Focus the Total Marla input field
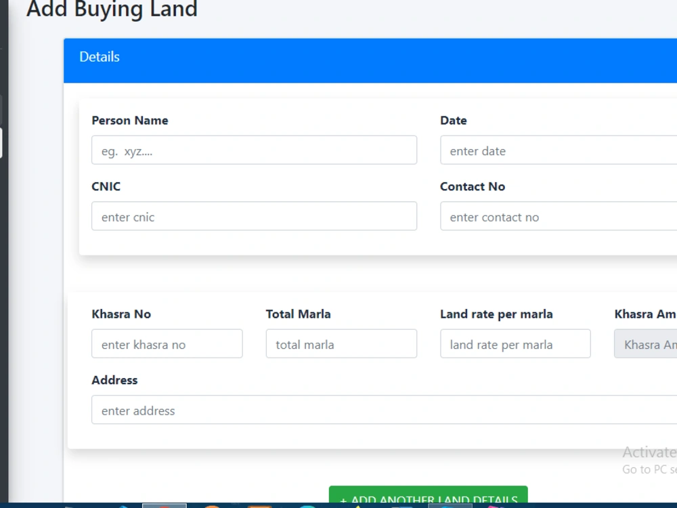This screenshot has width=677, height=508. pos(341,344)
